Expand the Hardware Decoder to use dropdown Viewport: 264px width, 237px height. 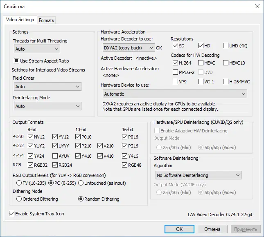tap(128, 48)
